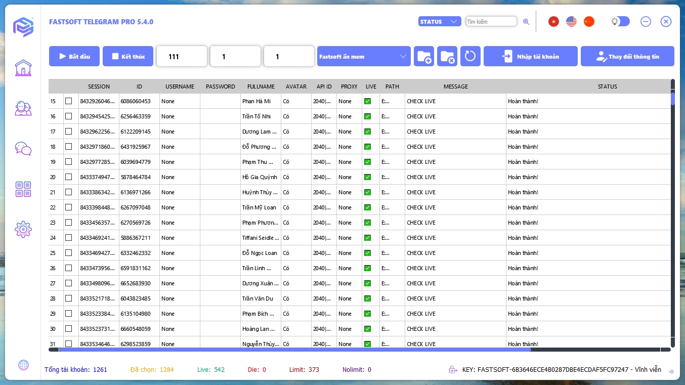Image resolution: width=685 pixels, height=385 pixels.
Task: Click the ID cell 6660548059
Action: [x=139, y=329]
